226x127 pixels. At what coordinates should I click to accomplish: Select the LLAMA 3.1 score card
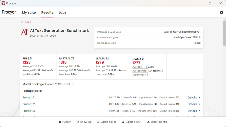[x=111, y=67]
